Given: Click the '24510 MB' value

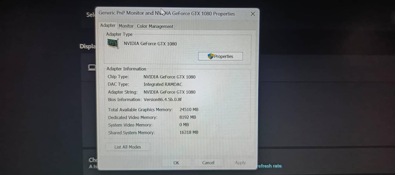Looking at the screenshot, I should click(189, 110).
